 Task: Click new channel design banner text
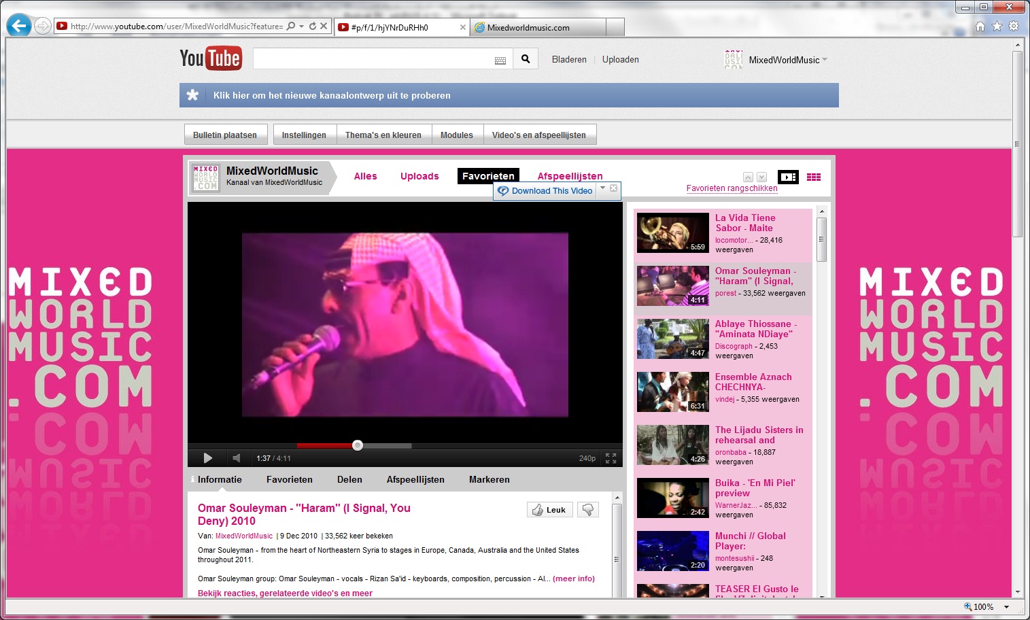pos(332,95)
